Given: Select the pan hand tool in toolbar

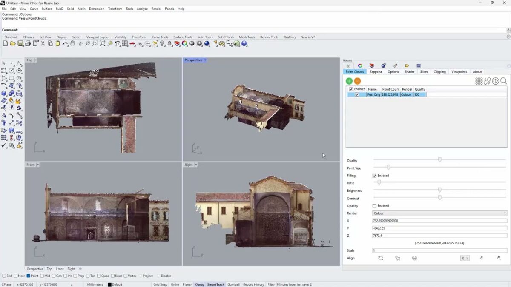Looking at the screenshot, I should [72, 44].
